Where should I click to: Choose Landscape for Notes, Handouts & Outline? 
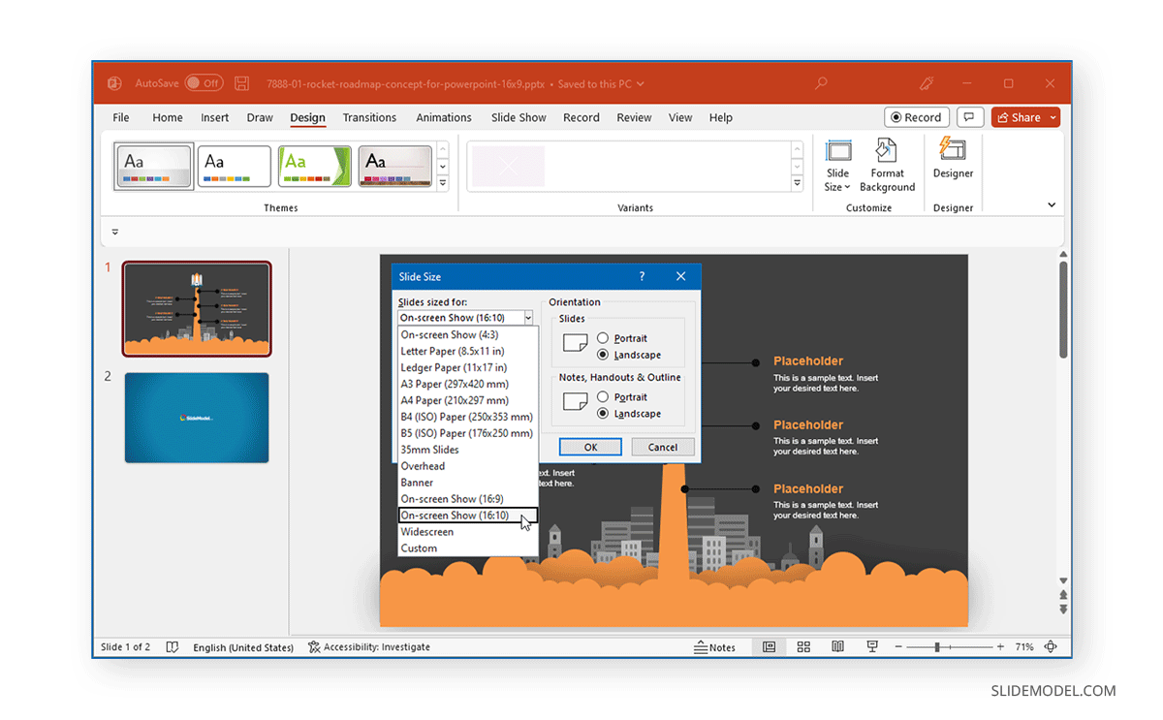pos(601,413)
